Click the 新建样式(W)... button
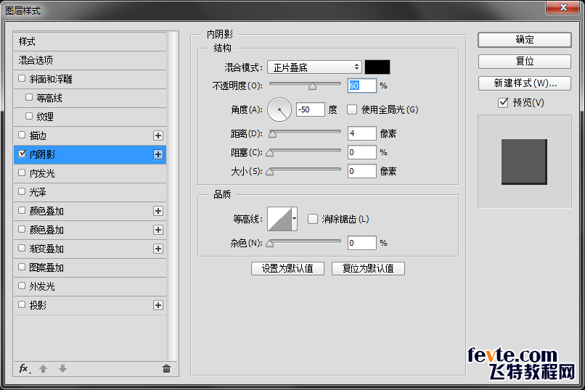This screenshot has width=585, height=390. pos(525,83)
